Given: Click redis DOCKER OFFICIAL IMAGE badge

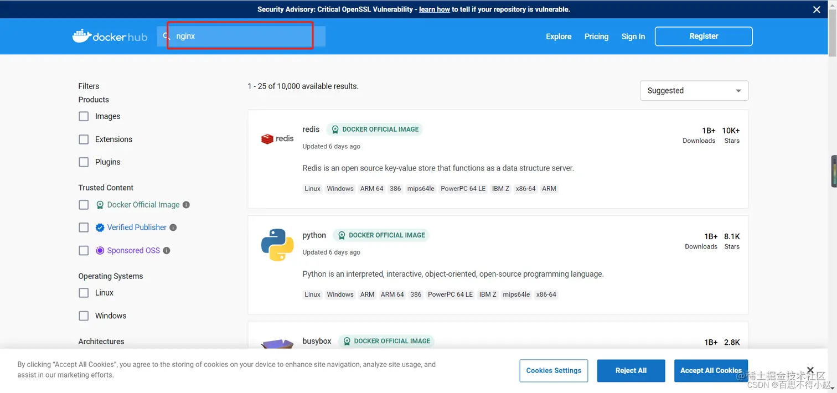Looking at the screenshot, I should 375,130.
